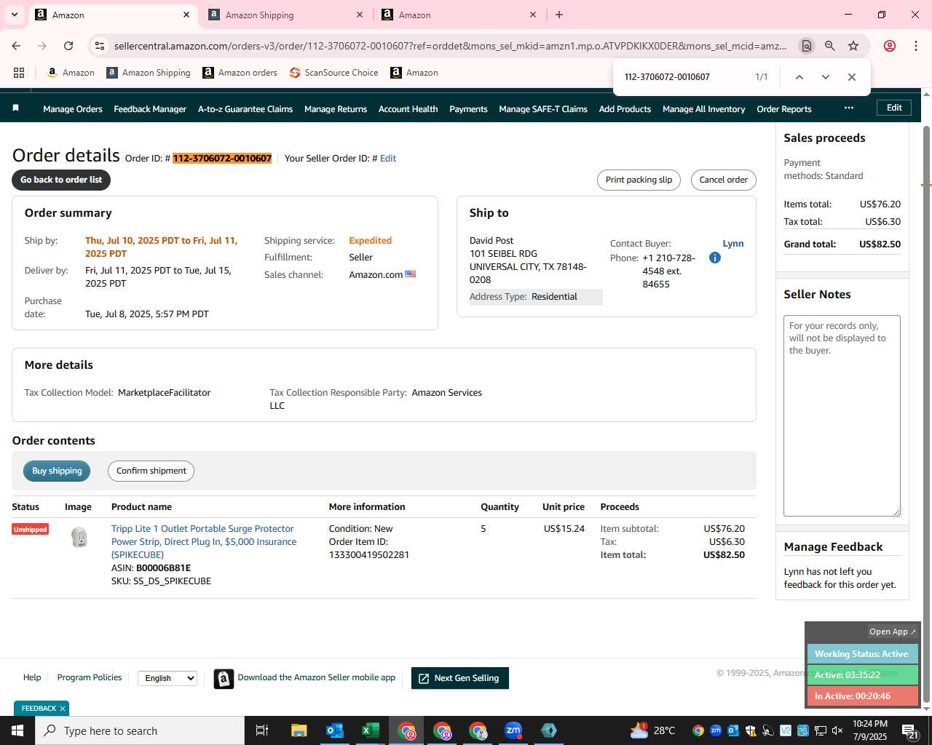This screenshot has width=932, height=745.
Task: Edit Your Seller Order ID link
Action: 388,158
